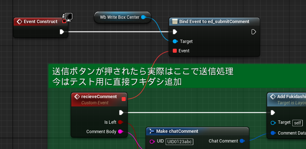This screenshot has height=149, width=306.
Task: Edit the UID0123abc text field
Action: click(179, 141)
